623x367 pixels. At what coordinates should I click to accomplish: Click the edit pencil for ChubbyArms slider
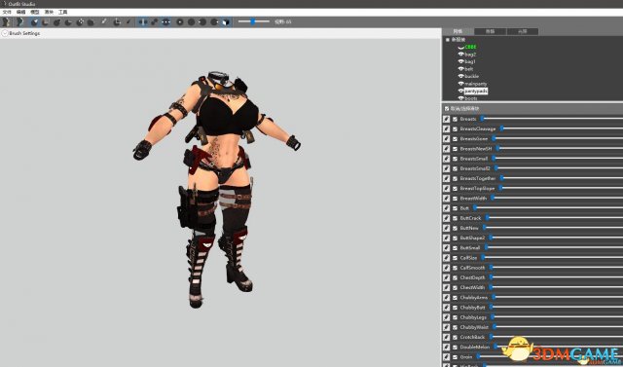coord(447,298)
